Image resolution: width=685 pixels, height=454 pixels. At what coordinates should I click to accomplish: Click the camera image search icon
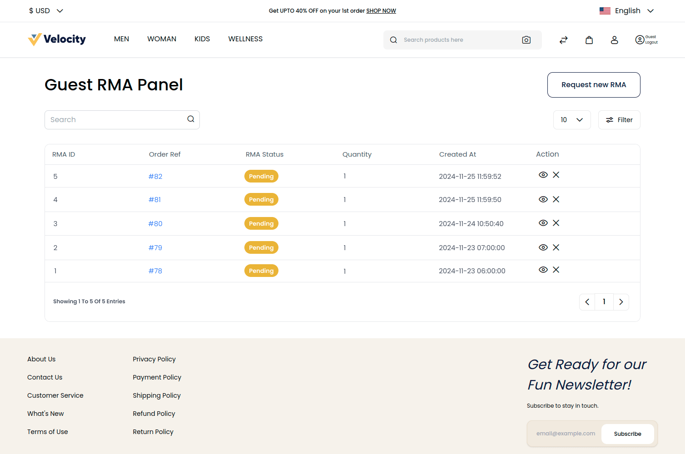click(x=526, y=40)
